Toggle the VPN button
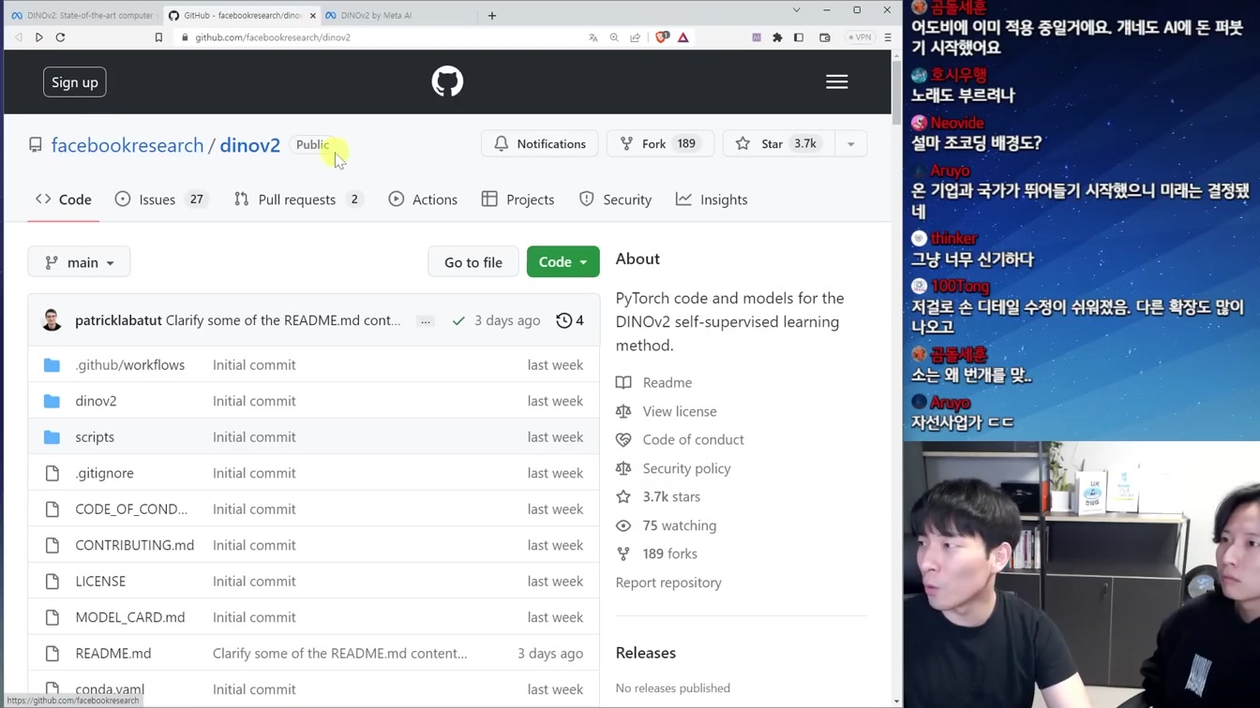The height and width of the screenshot is (708, 1260). click(x=860, y=37)
